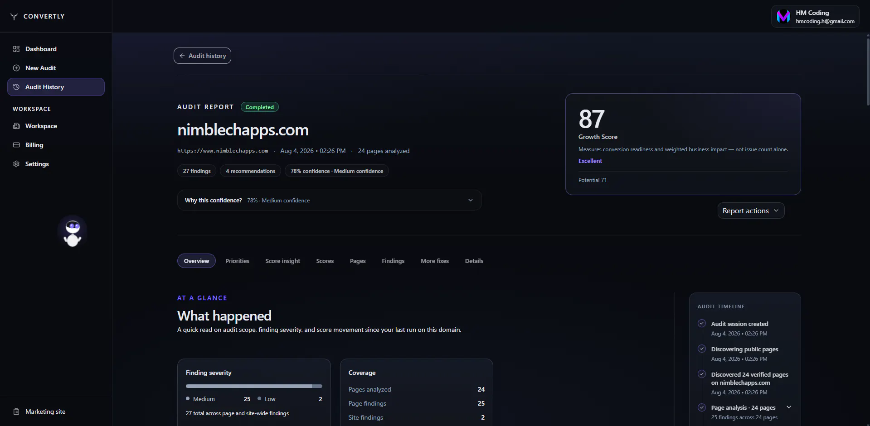
Task: Click check icon beside Discovering public pages
Action: [x=702, y=349]
